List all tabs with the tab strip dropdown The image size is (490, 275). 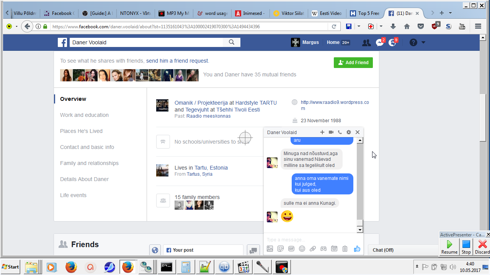(450, 13)
